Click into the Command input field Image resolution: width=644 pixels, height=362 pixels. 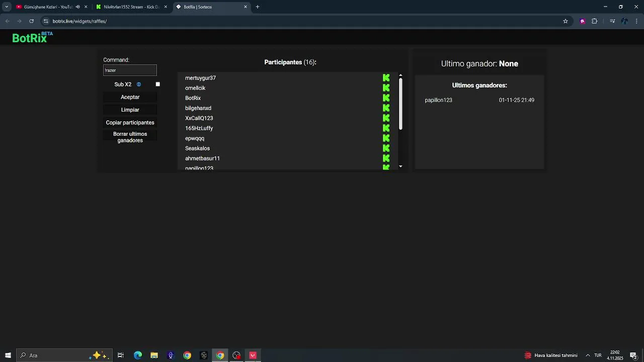tap(130, 70)
